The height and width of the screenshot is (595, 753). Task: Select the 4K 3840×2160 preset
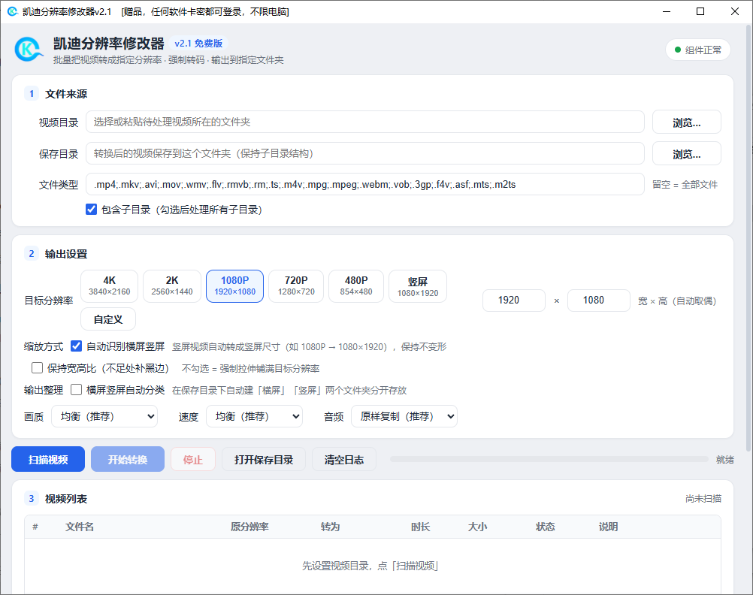tap(110, 286)
